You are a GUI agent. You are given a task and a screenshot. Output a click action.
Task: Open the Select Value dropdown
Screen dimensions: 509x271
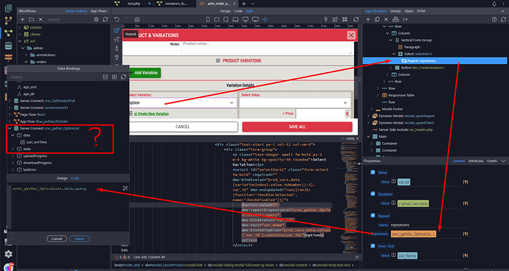click(295, 103)
